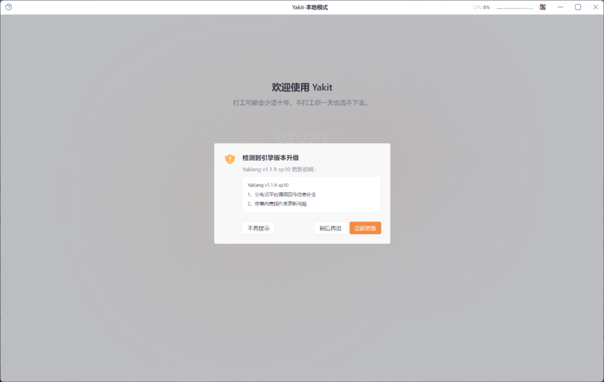Maximize the Yakit window
The height and width of the screenshot is (382, 604).
coord(578,7)
